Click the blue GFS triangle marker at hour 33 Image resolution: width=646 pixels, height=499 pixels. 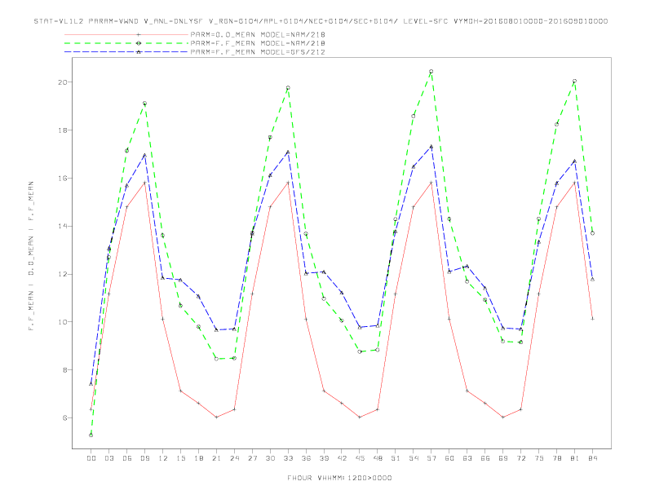point(288,152)
